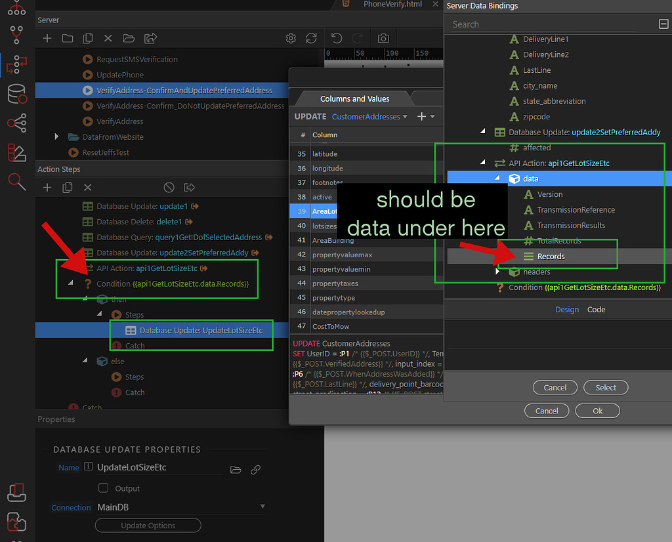Add a new action step
The width and height of the screenshot is (672, 542).
47,188
